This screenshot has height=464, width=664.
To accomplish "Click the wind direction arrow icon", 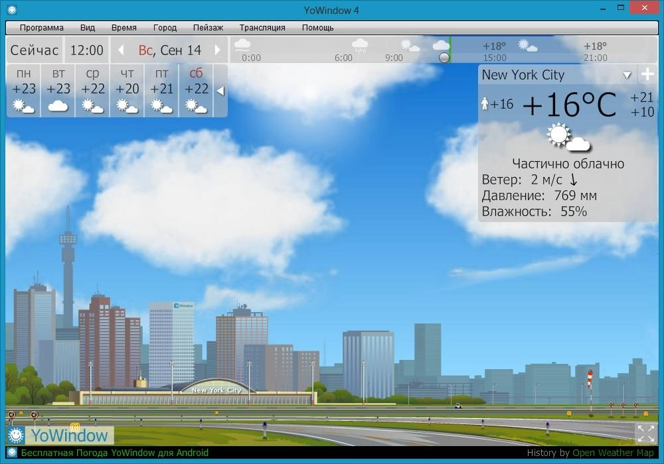I will tap(573, 180).
